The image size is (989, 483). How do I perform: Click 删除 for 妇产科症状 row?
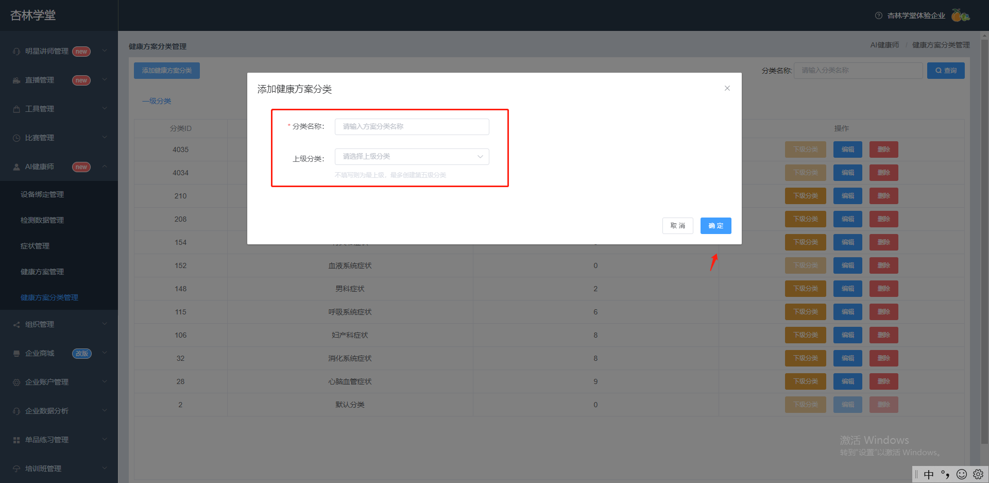884,335
